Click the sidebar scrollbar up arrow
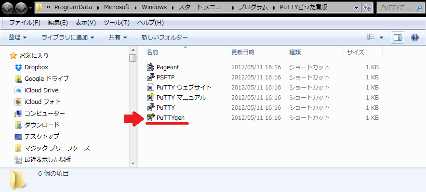 (133, 50)
